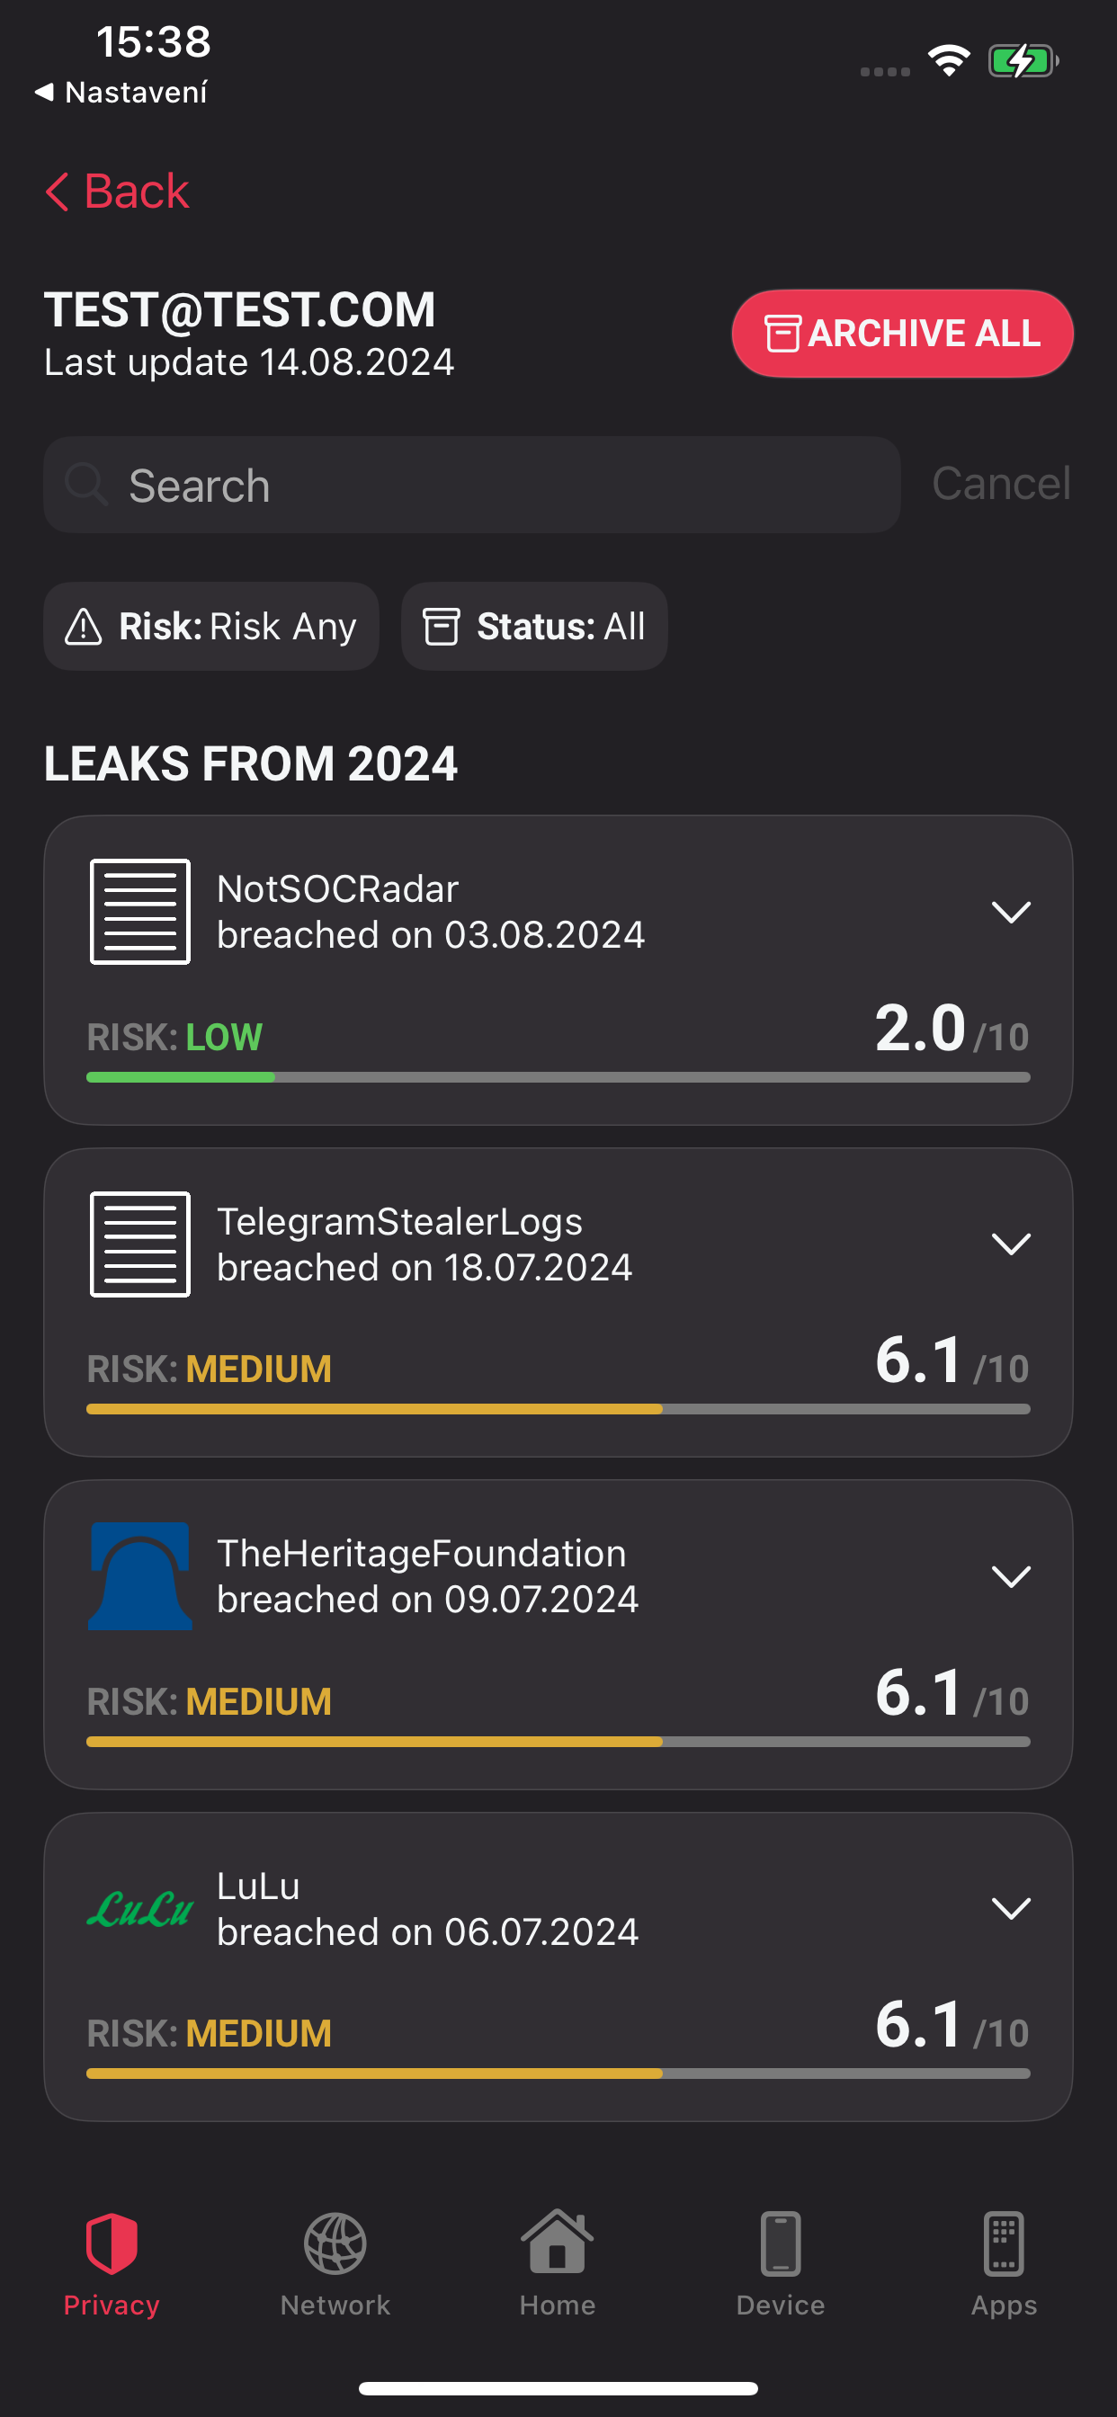Expand the LuLu breach entry

[x=1010, y=1908]
